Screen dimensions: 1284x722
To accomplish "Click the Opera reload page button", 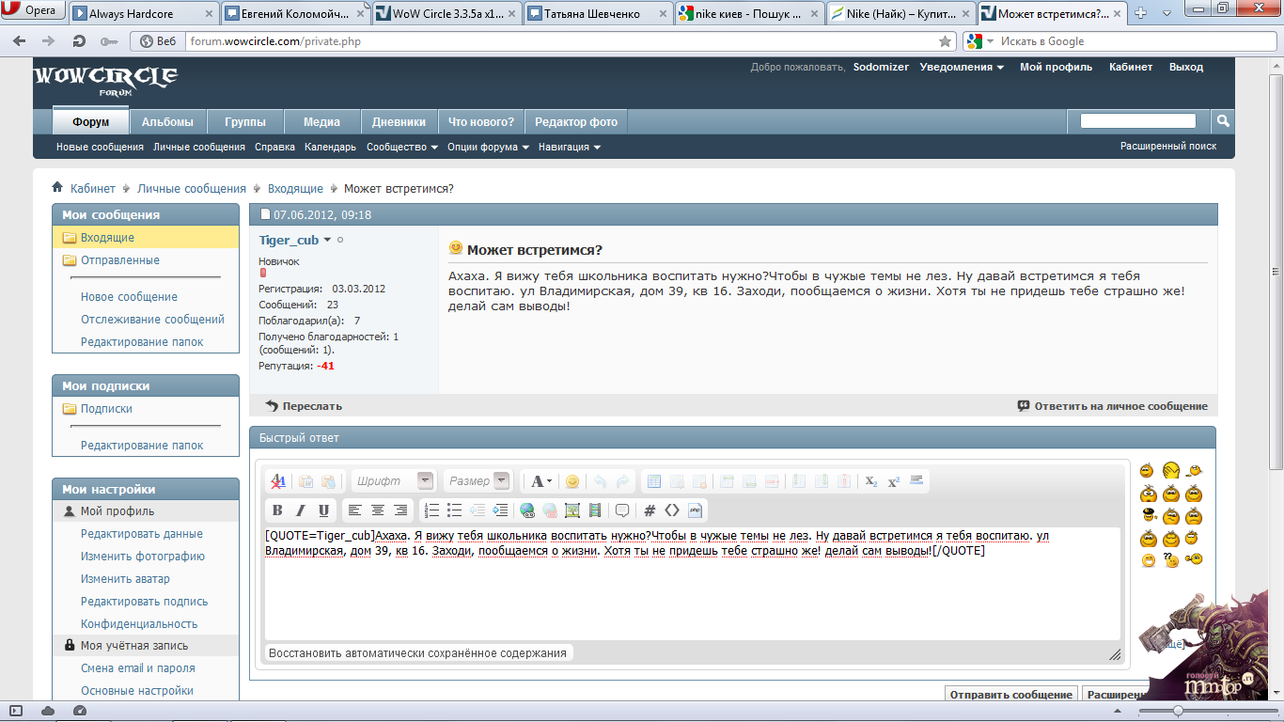I will point(79,41).
